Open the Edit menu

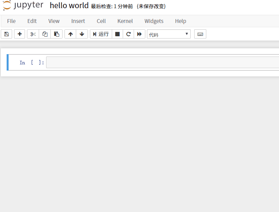(32, 21)
